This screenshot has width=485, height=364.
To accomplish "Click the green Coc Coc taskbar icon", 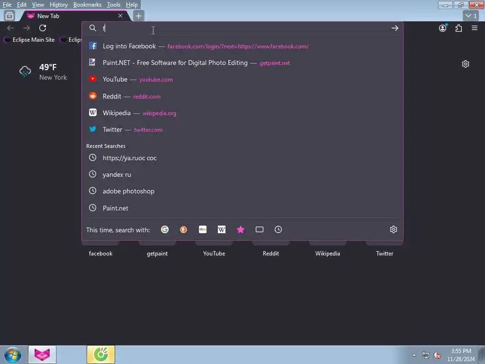I will (101, 355).
